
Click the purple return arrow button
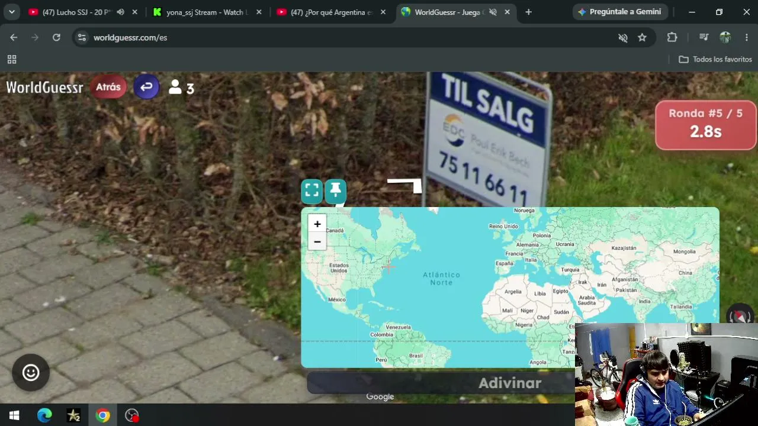146,87
